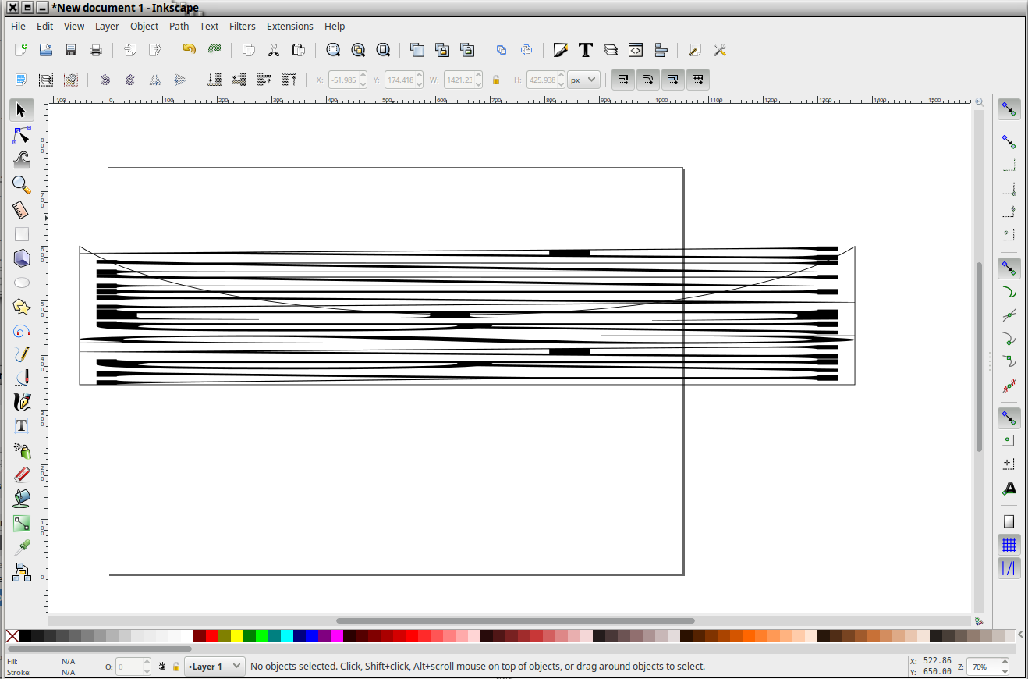
Task: Open the Layer 1 selection dropdown
Action: point(214,666)
